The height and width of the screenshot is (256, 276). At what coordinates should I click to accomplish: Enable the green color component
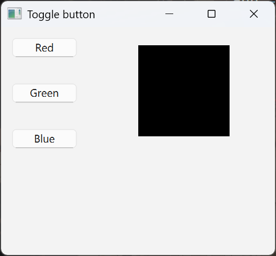click(44, 93)
